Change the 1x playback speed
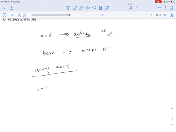Image resolution: width=176 pixels, height=132 pixels. [x=12, y=15]
